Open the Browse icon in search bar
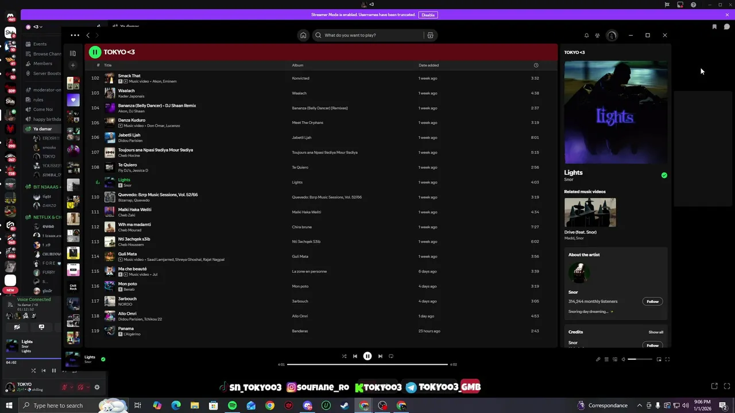 point(430,36)
